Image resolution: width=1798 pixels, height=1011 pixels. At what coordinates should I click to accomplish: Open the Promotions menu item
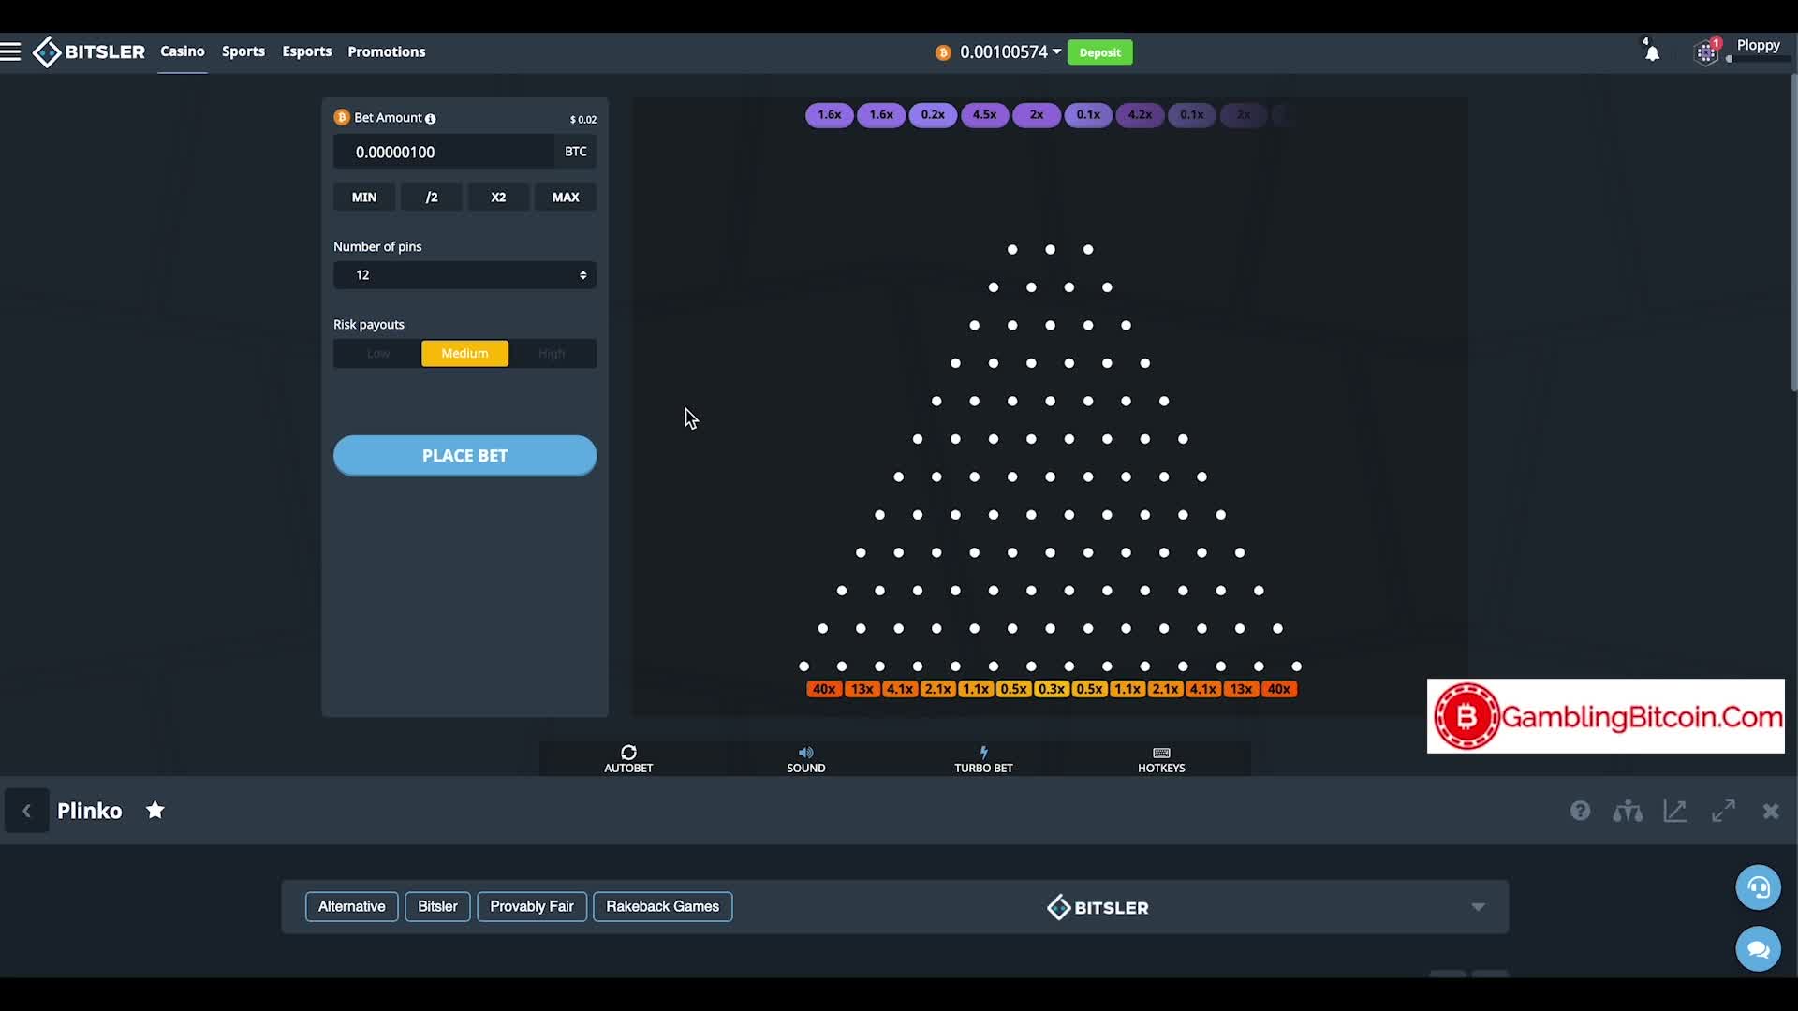click(x=386, y=51)
